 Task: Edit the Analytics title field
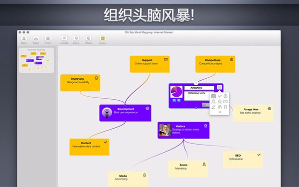click(199, 88)
